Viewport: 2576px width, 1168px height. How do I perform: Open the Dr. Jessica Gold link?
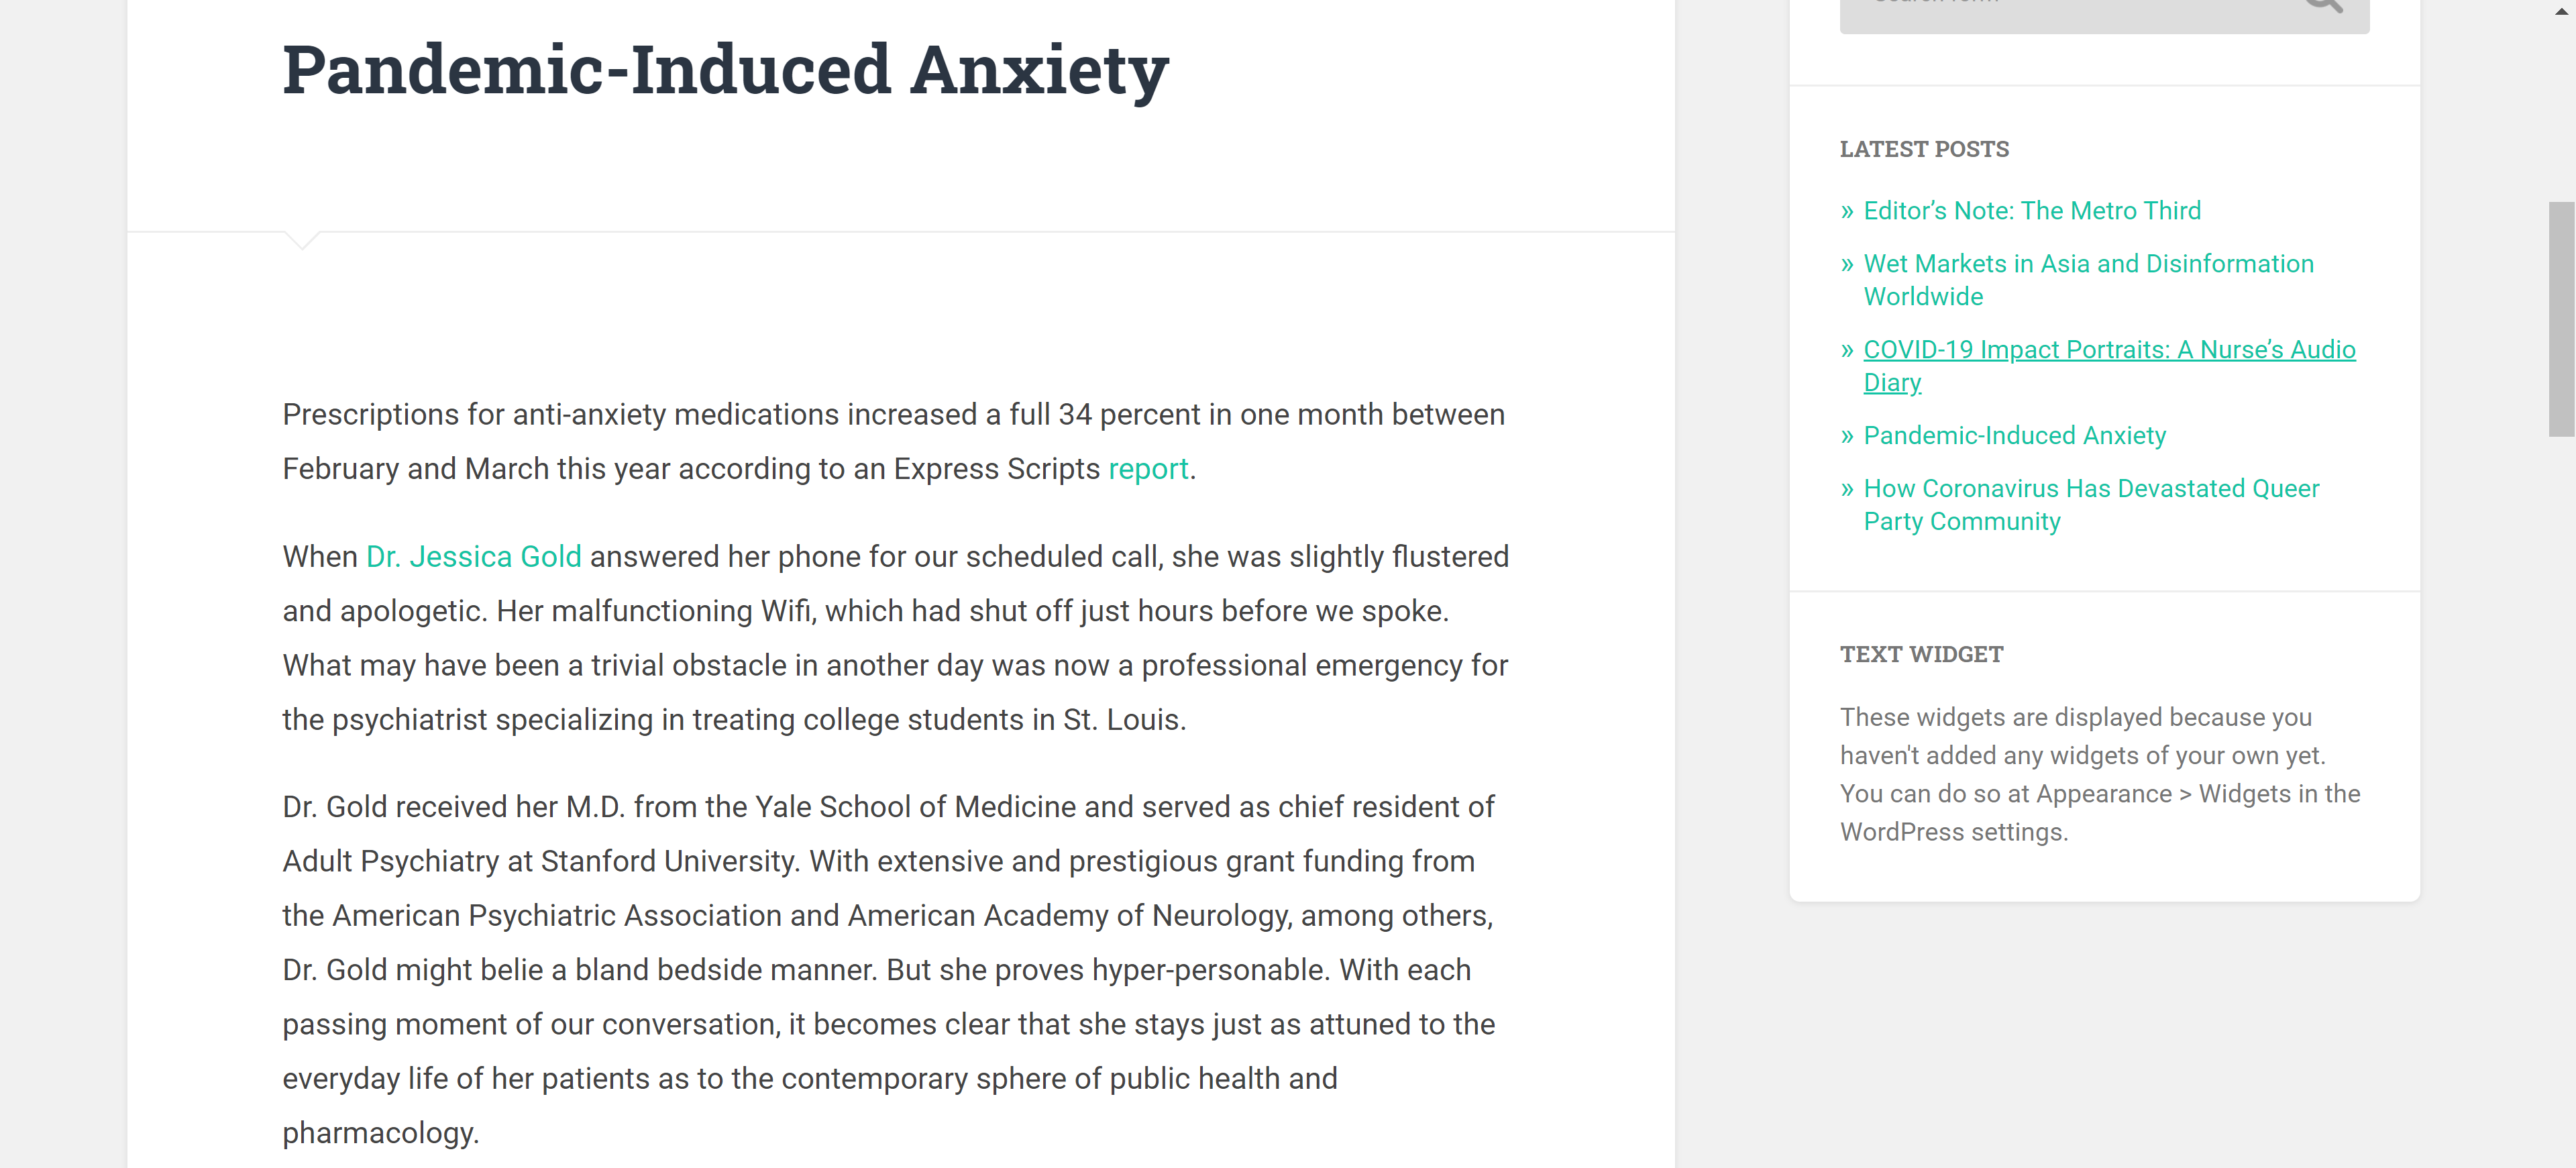tap(473, 557)
